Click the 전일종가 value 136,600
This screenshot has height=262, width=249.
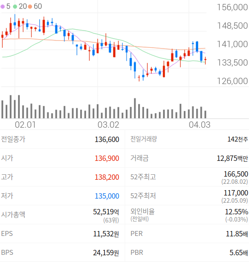point(107,139)
